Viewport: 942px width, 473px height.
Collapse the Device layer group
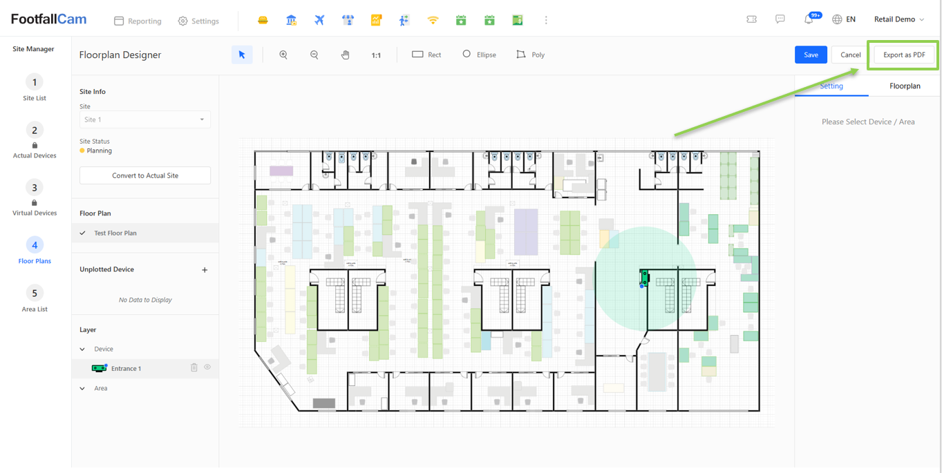click(83, 349)
